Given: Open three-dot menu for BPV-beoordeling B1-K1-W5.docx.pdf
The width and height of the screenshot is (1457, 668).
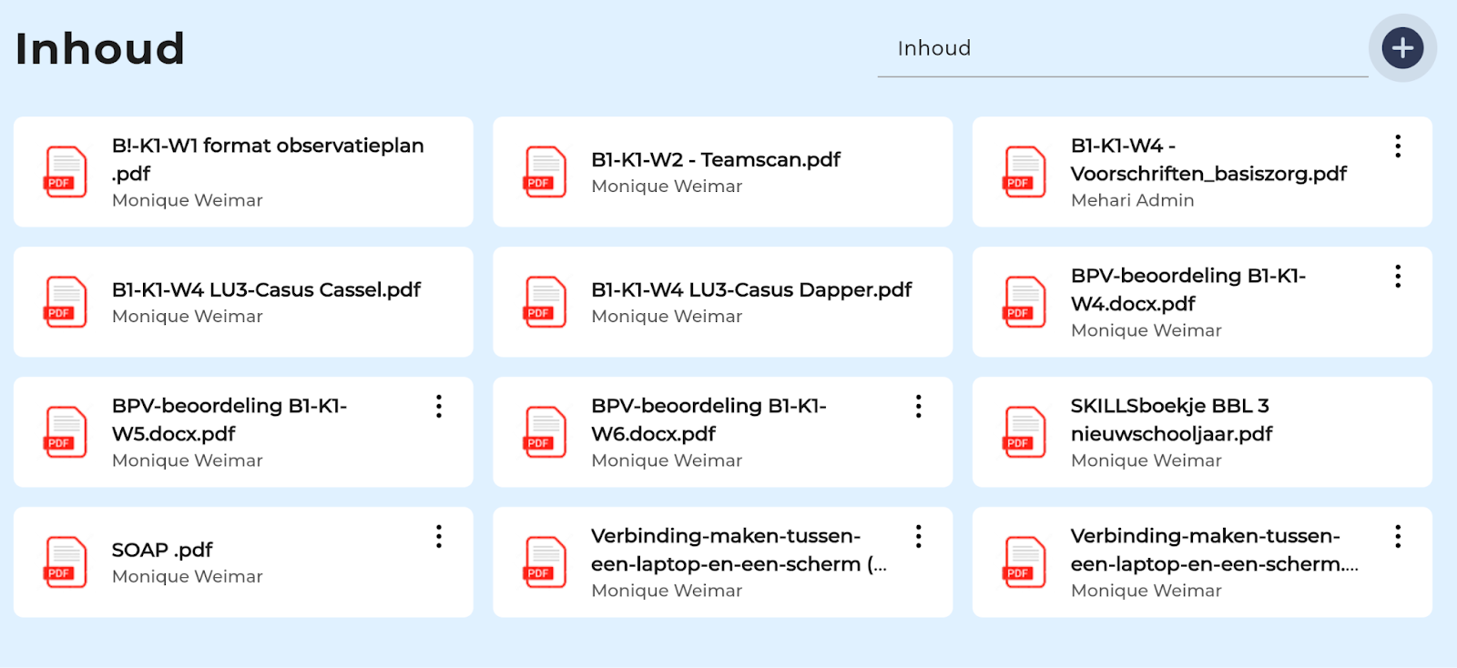Looking at the screenshot, I should pos(439,407).
